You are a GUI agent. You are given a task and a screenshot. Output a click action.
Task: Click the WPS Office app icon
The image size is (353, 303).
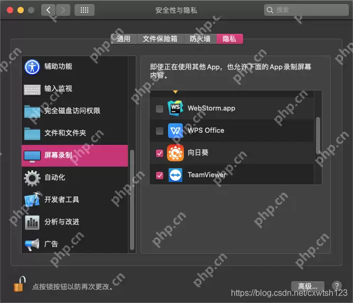(175, 131)
